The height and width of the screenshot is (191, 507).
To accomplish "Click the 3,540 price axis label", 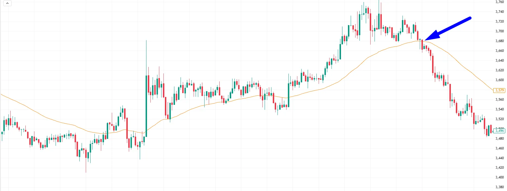I will click(499, 109).
